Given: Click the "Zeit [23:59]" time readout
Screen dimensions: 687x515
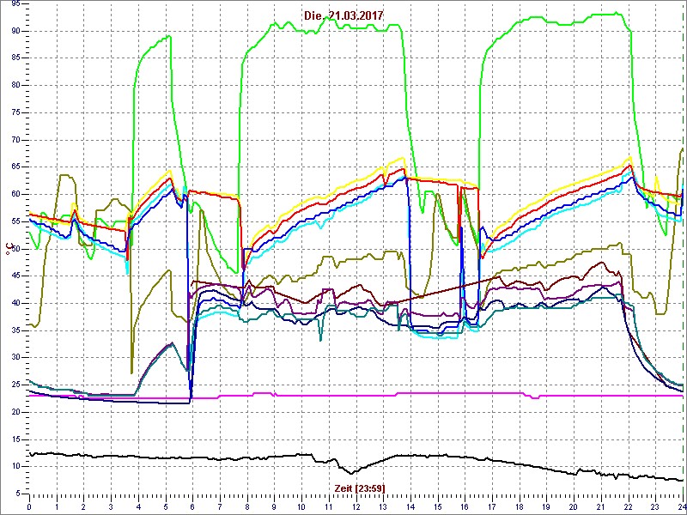Looking at the screenshot, I should (x=360, y=488).
